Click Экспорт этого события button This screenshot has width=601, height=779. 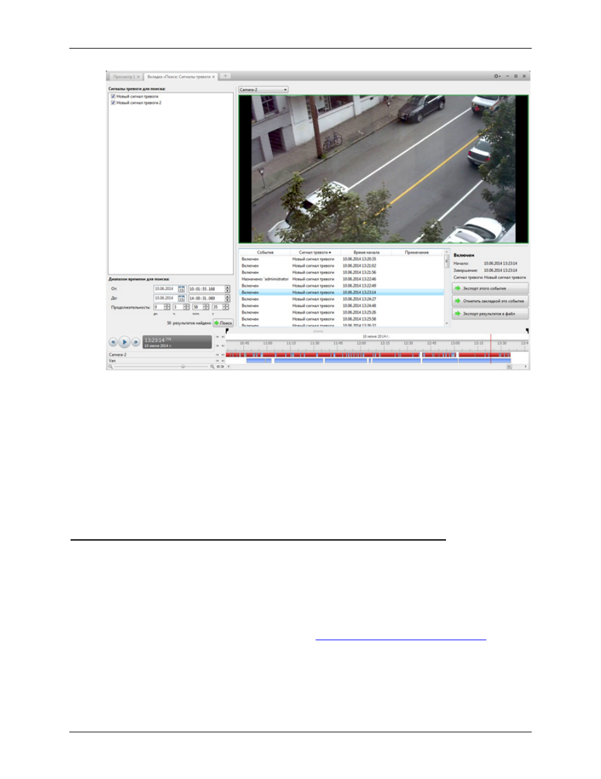490,288
